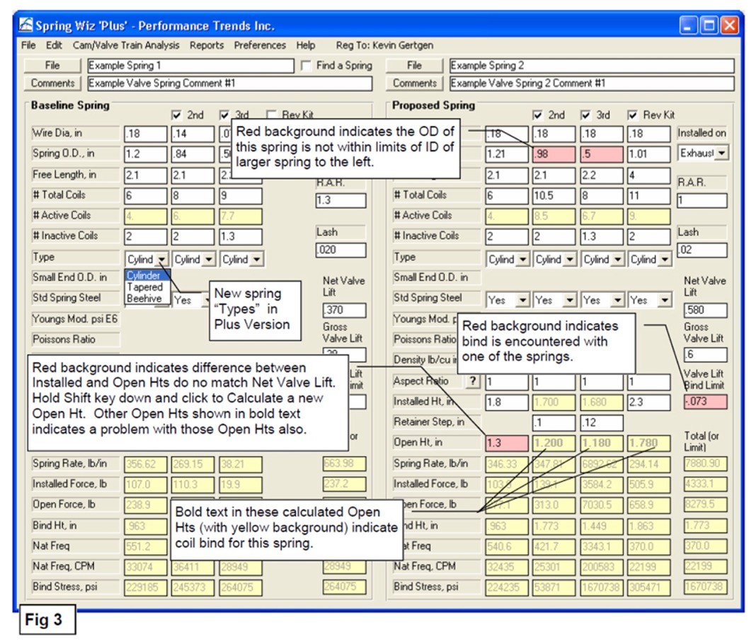Click the Spring Wiz app icon in title bar
The image size is (756, 641).
(x=26, y=26)
